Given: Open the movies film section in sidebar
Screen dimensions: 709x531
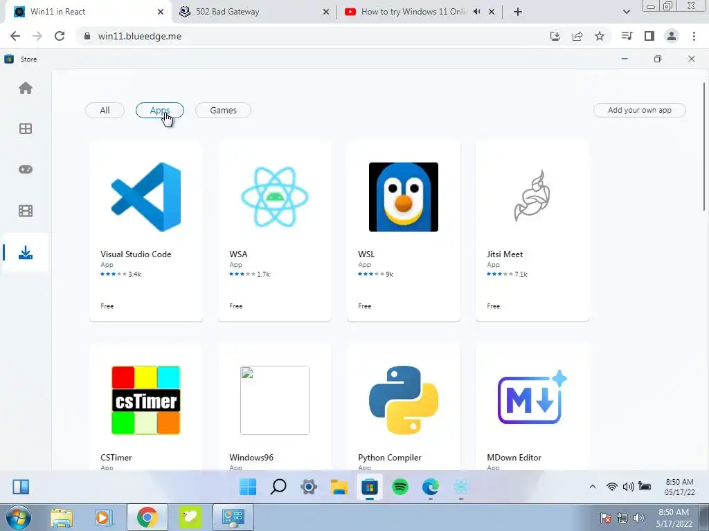Looking at the screenshot, I should point(26,211).
